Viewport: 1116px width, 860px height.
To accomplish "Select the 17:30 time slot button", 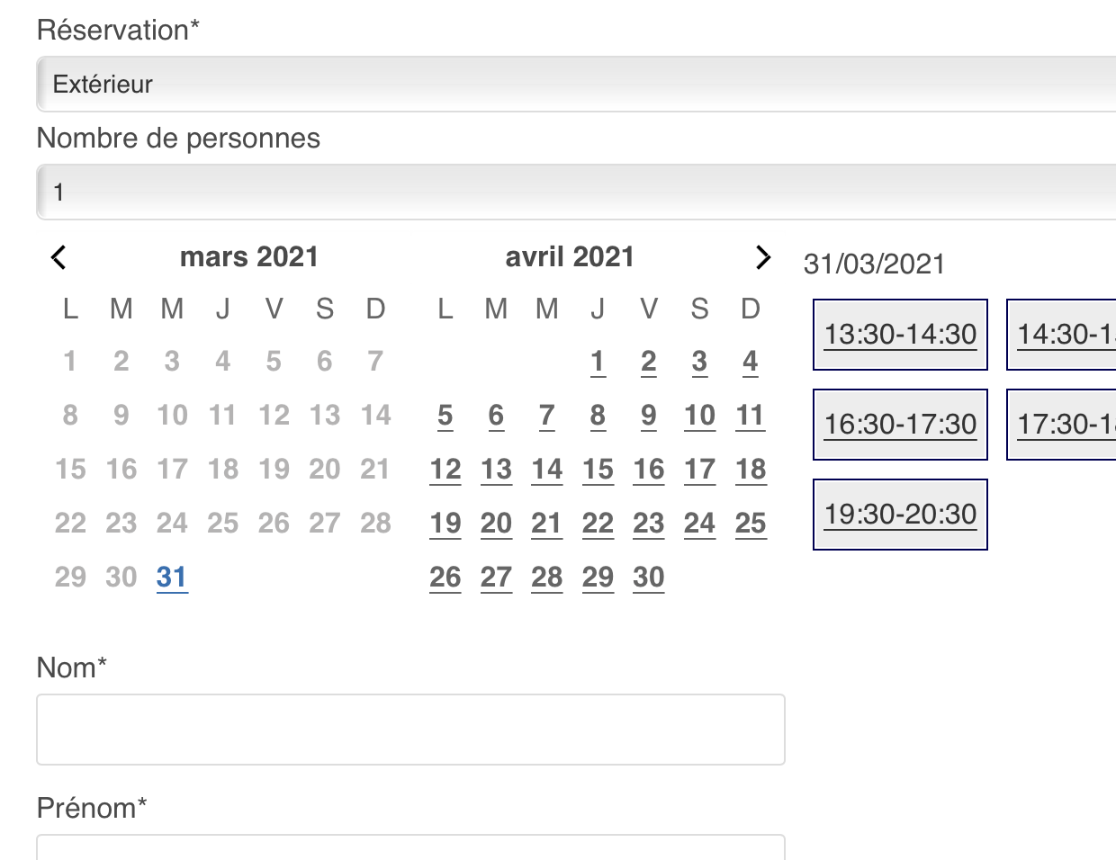I will pyautogui.click(x=1062, y=425).
